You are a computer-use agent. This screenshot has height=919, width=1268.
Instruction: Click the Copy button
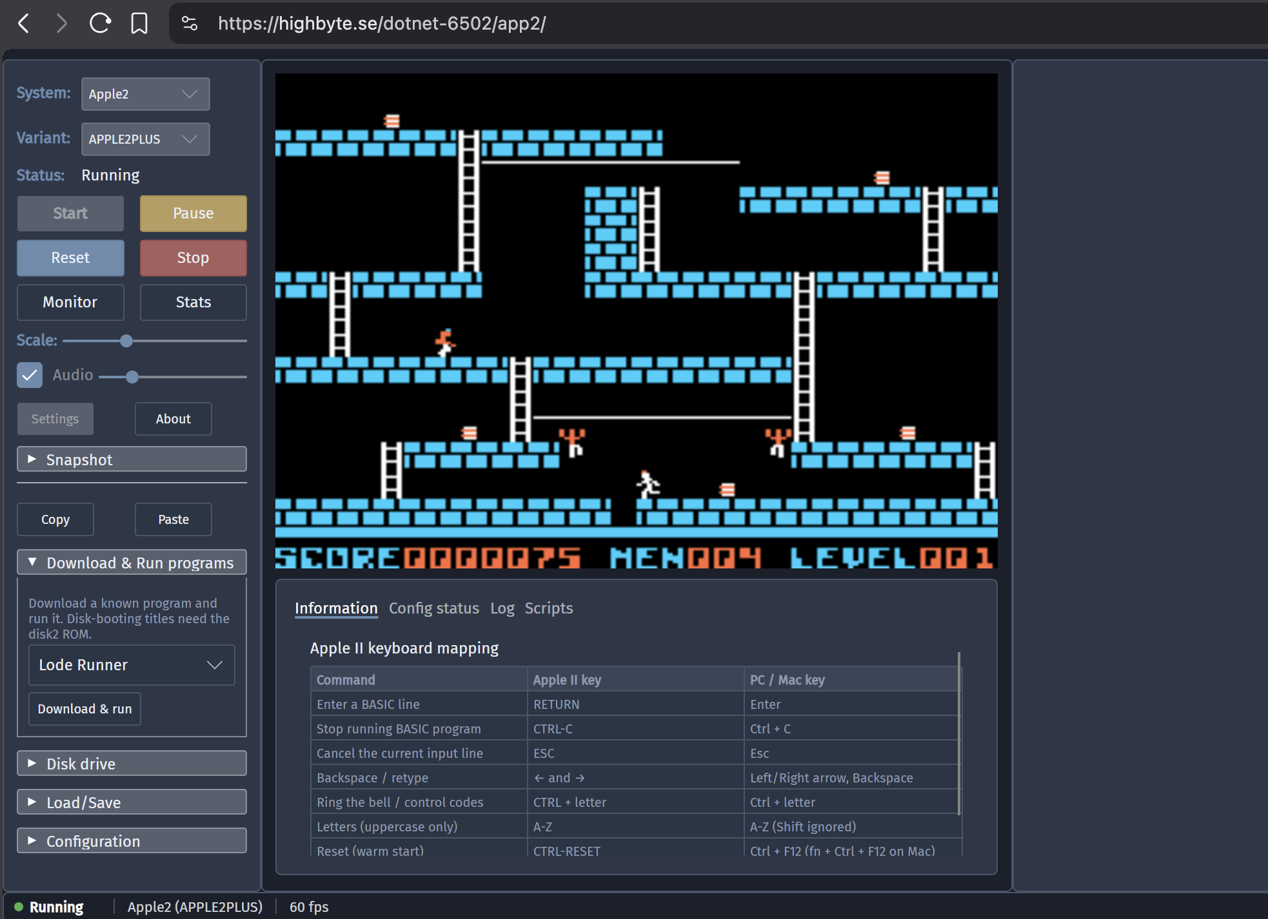click(x=55, y=519)
